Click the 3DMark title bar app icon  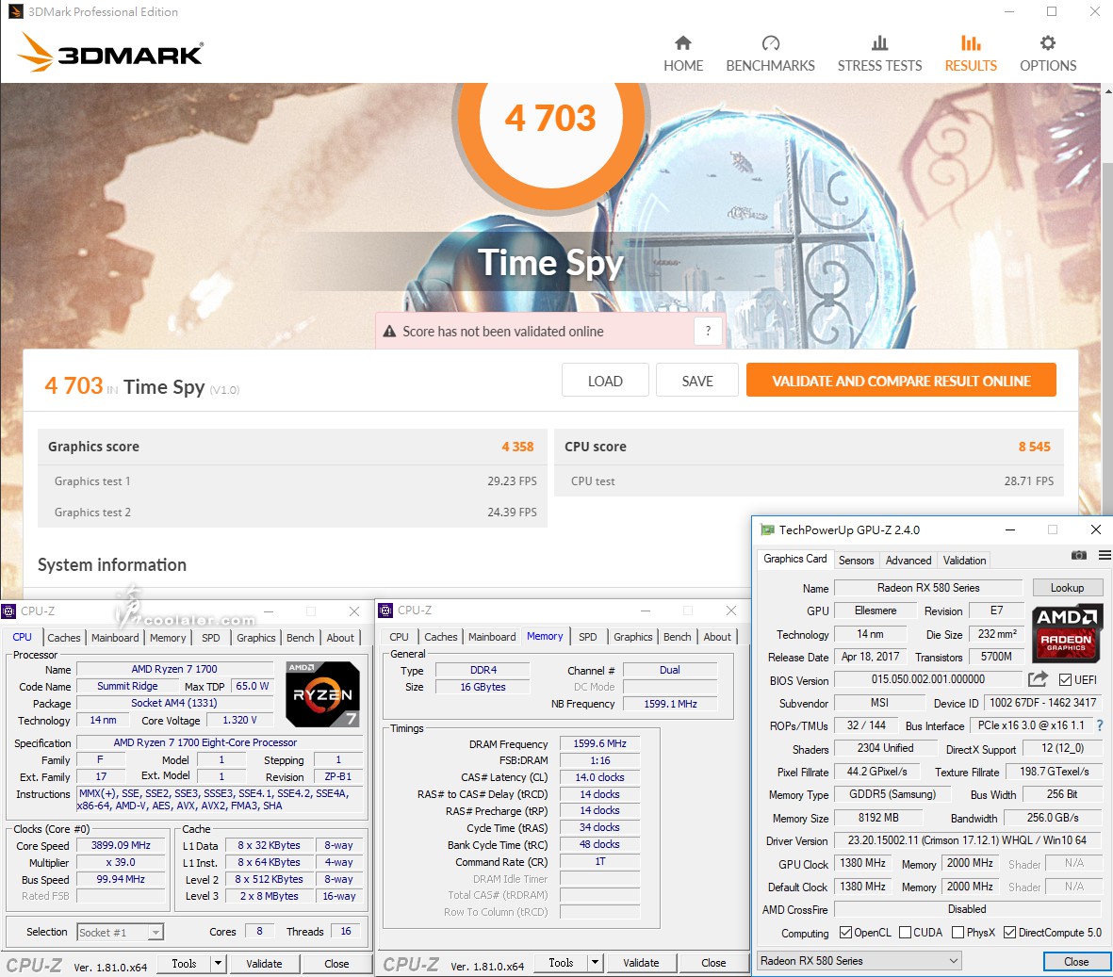pyautogui.click(x=15, y=11)
